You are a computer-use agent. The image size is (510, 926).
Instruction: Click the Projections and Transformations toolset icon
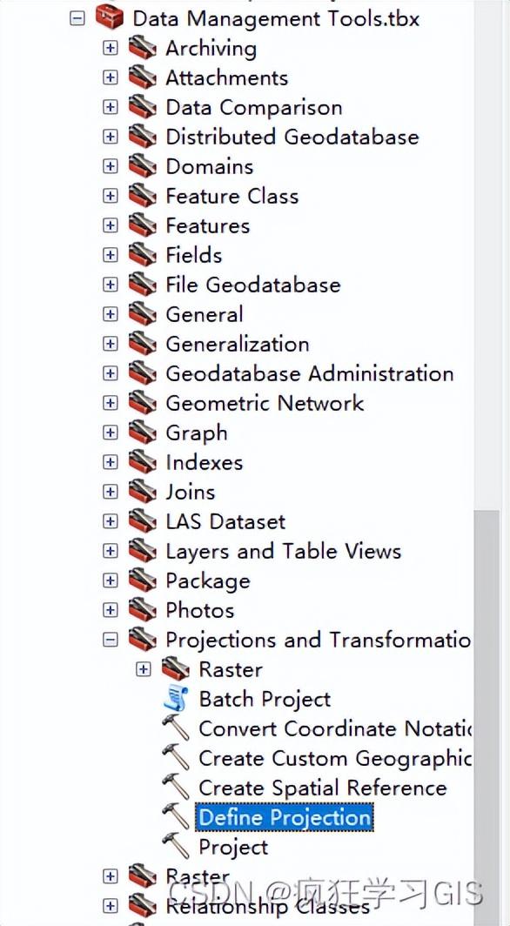tap(142, 639)
